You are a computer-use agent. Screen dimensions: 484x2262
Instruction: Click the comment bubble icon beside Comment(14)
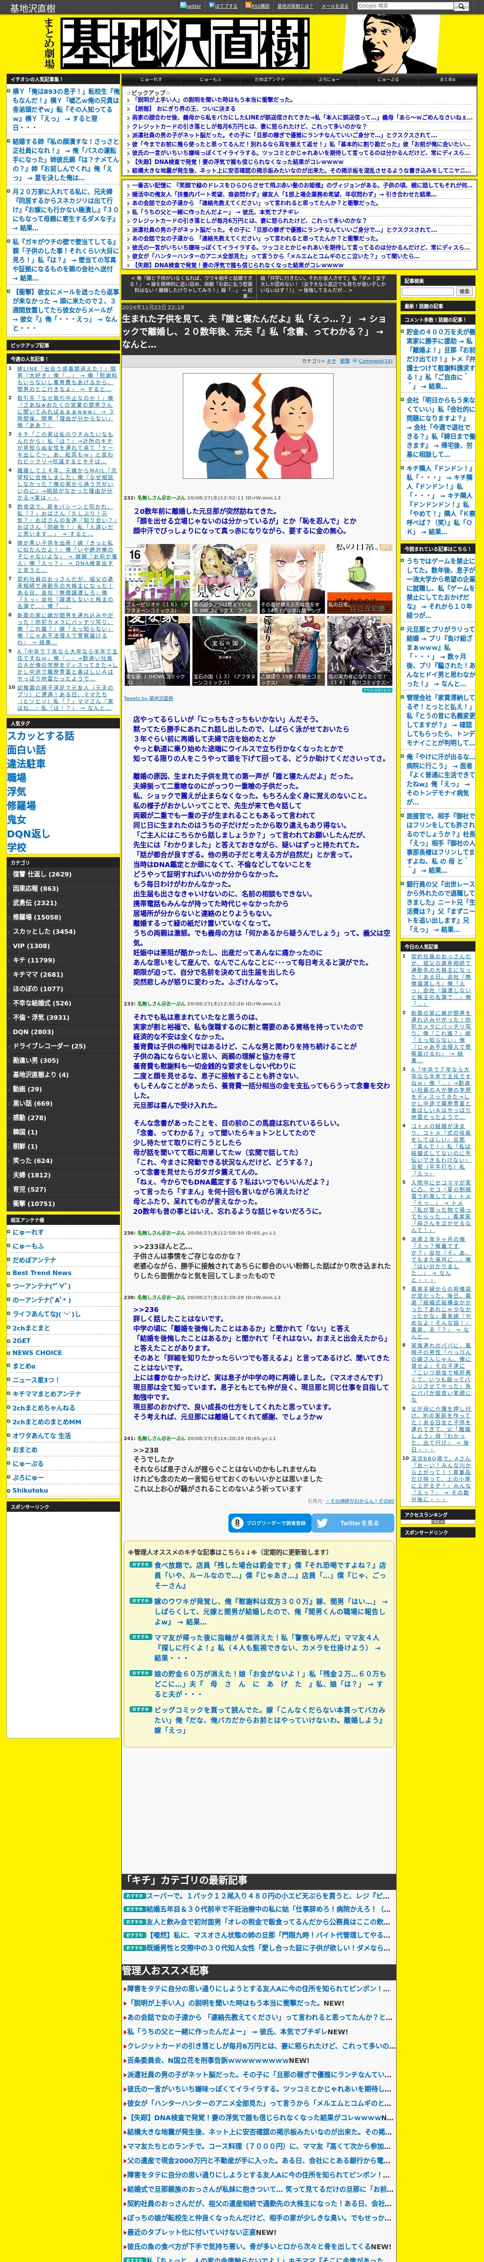click(355, 360)
